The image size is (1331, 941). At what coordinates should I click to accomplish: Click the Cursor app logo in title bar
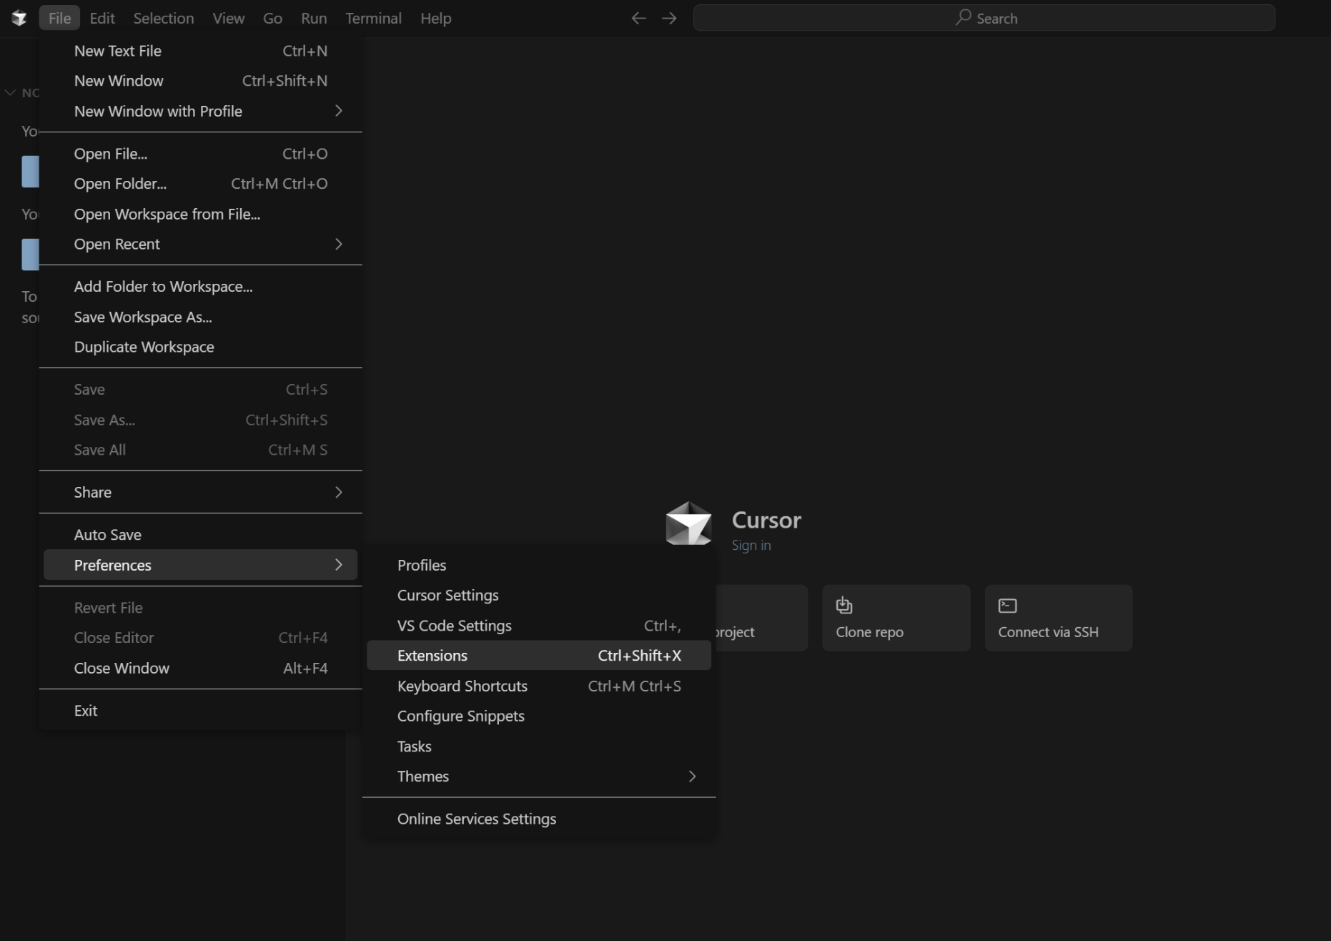click(19, 18)
